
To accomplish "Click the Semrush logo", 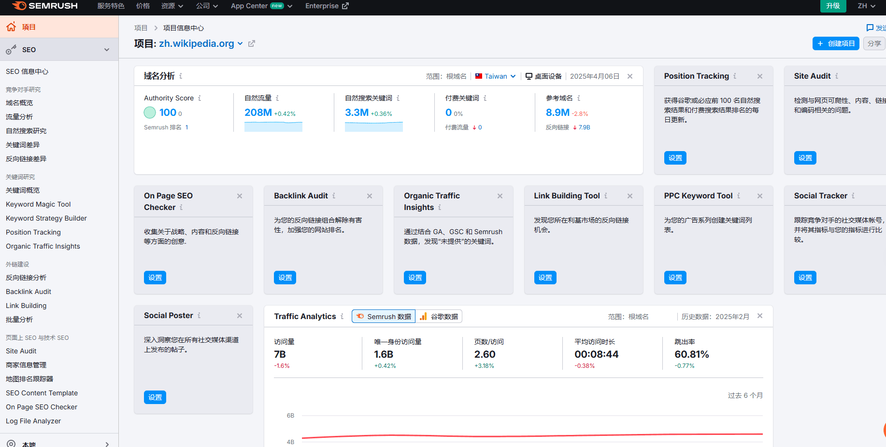I will coord(44,6).
